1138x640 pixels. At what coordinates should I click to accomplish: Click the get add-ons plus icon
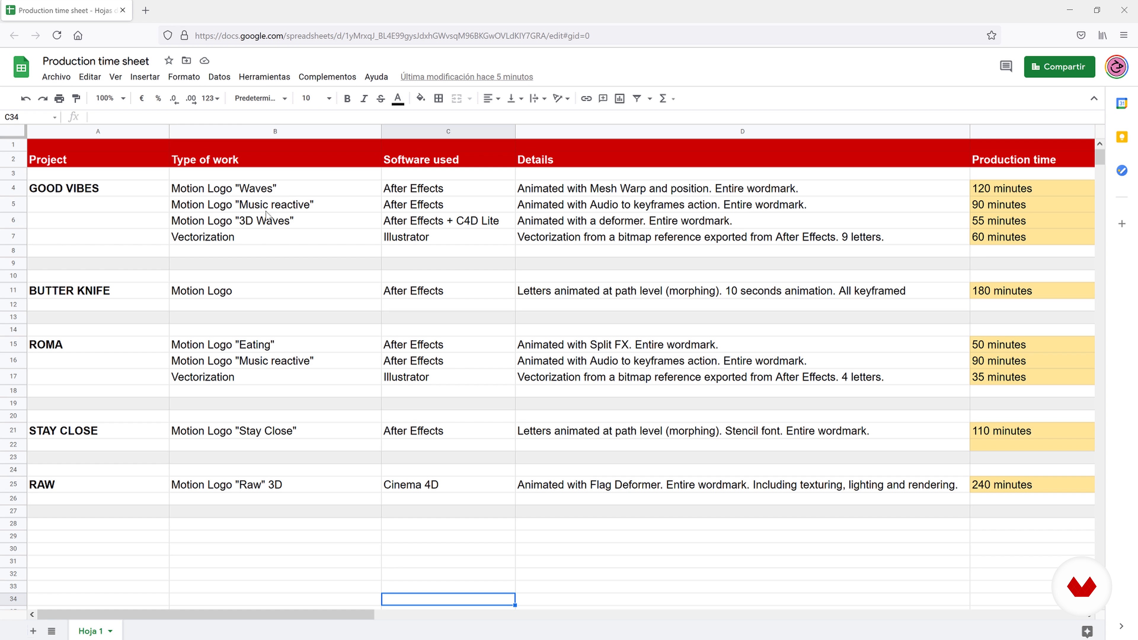click(1122, 224)
